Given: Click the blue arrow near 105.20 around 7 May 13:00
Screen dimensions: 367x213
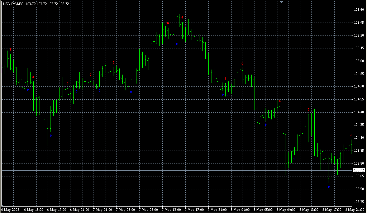Looking at the screenshot, I should (x=177, y=44).
